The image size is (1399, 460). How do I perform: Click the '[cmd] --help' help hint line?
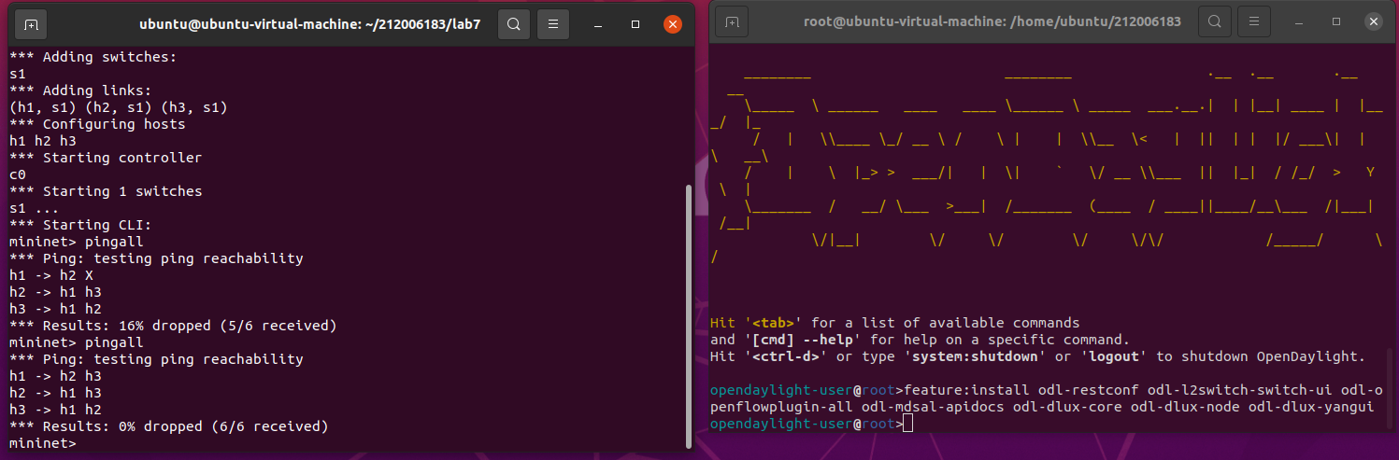click(921, 340)
